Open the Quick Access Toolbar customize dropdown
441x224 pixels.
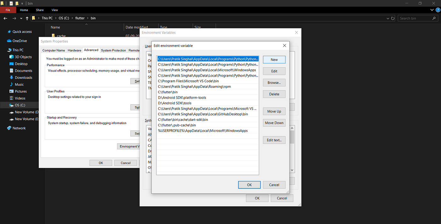pyautogui.click(x=22, y=3)
